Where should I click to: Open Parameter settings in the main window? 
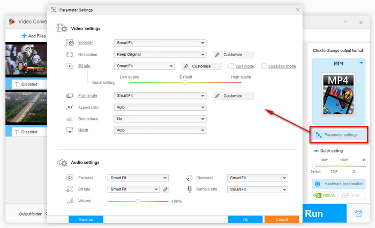pos(339,135)
